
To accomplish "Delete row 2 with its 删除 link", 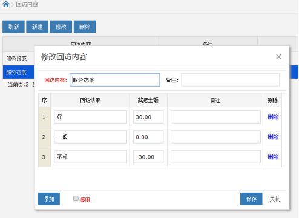I will 273,137.
